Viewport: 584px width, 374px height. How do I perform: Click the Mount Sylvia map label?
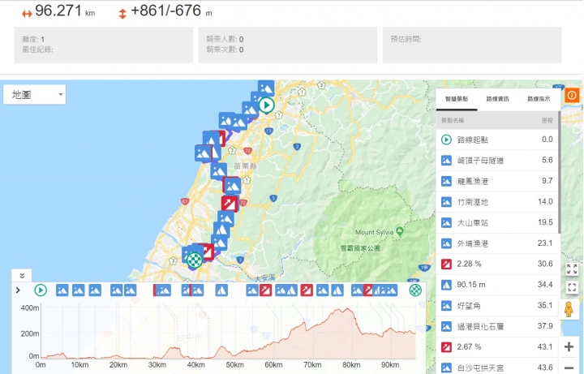click(374, 232)
